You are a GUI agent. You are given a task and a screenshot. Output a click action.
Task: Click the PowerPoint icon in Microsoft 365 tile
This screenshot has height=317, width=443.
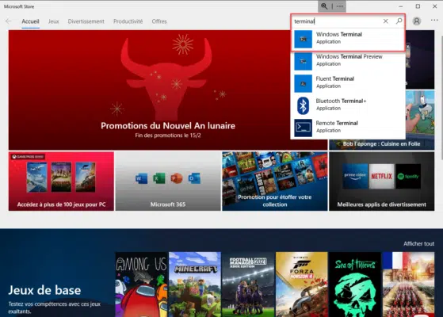click(x=176, y=178)
